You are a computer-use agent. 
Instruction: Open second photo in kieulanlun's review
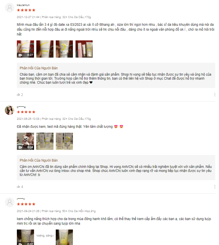(45, 49)
